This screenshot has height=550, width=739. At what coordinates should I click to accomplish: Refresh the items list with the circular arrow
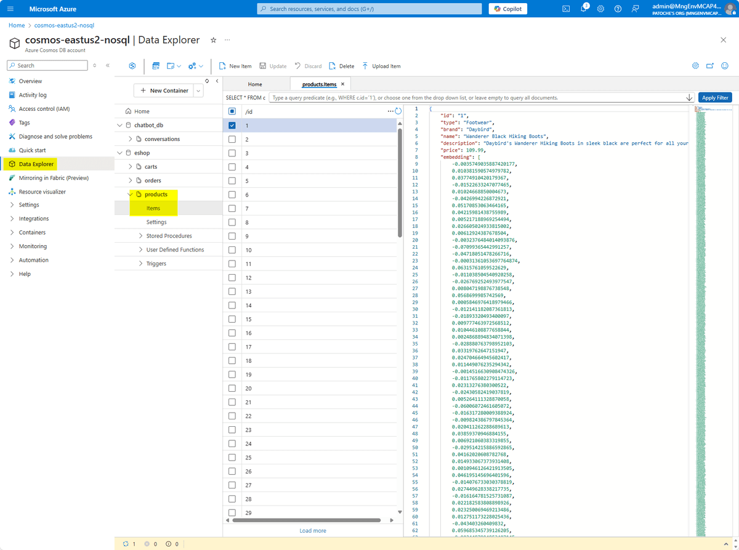tap(398, 111)
